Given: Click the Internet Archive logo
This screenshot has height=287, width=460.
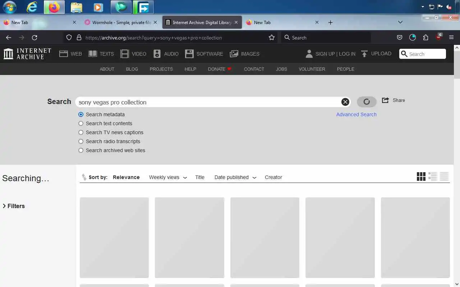Looking at the screenshot, I should point(27,54).
